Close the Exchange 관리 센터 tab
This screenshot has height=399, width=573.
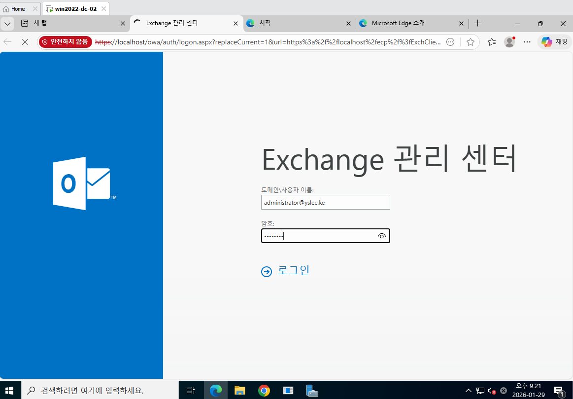pyautogui.click(x=236, y=23)
